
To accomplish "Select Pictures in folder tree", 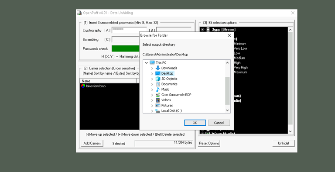I will click(x=167, y=106).
